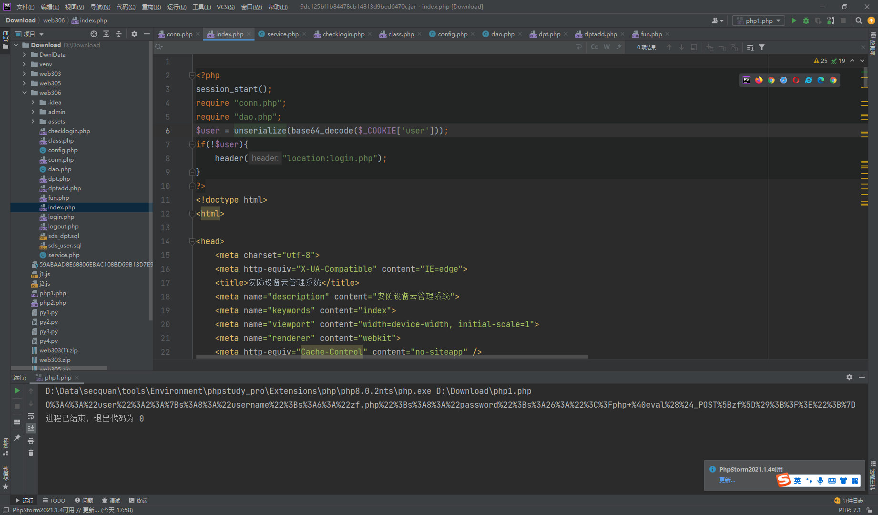The width and height of the screenshot is (878, 515).
Task: Open Search Everywhere magnifier icon
Action: (858, 21)
